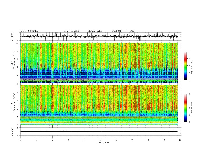The height and width of the screenshot is (157, 203).
Task: Click the 'VLF Spectra' title text
Action: coord(29,31)
